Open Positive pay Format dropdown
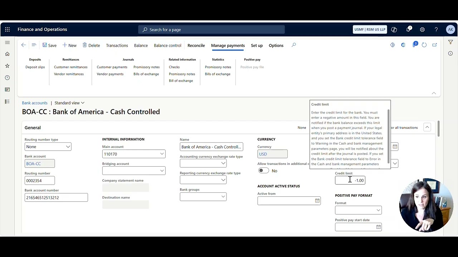The height and width of the screenshot is (257, 458). pyautogui.click(x=378, y=210)
